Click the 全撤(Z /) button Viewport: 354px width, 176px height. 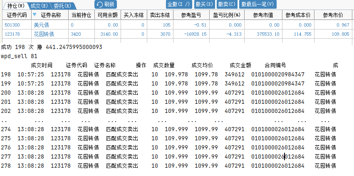(179, 4)
